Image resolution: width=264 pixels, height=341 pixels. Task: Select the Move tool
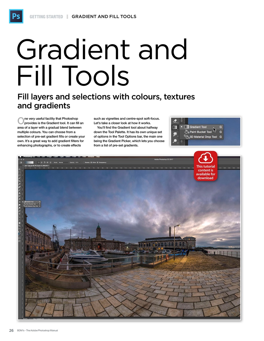20,169
